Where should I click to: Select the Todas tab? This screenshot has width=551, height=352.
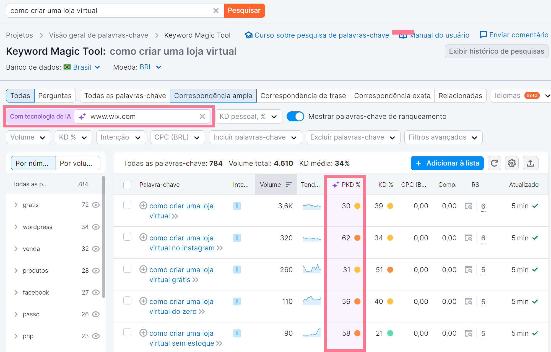[20, 96]
